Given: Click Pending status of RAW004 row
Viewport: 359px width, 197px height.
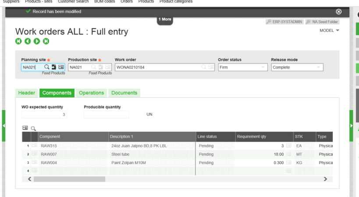Looking at the screenshot, I should click(x=216, y=163).
